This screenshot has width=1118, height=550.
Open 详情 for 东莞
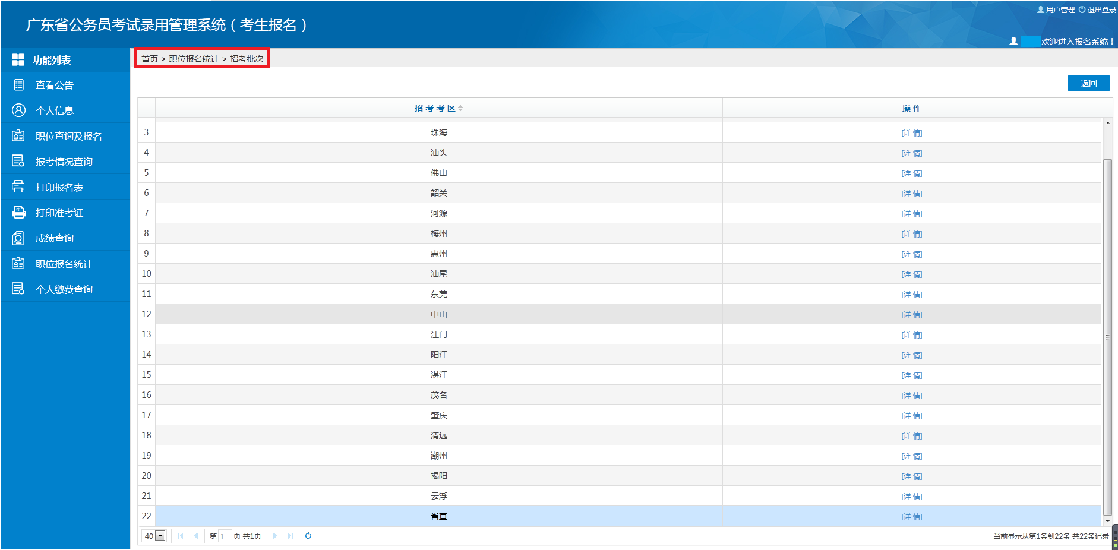pyautogui.click(x=911, y=295)
